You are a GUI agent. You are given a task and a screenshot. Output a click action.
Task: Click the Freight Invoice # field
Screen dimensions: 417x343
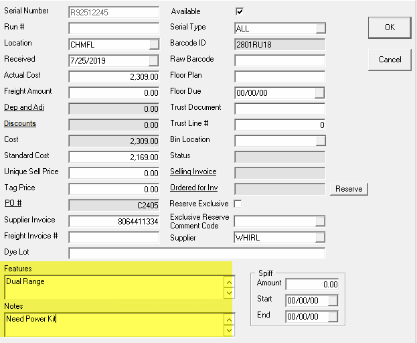pyautogui.click(x=114, y=237)
